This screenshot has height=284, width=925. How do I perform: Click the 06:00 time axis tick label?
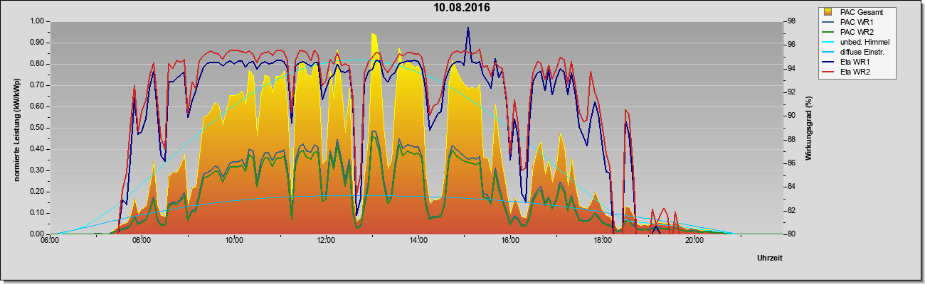pyautogui.click(x=50, y=240)
